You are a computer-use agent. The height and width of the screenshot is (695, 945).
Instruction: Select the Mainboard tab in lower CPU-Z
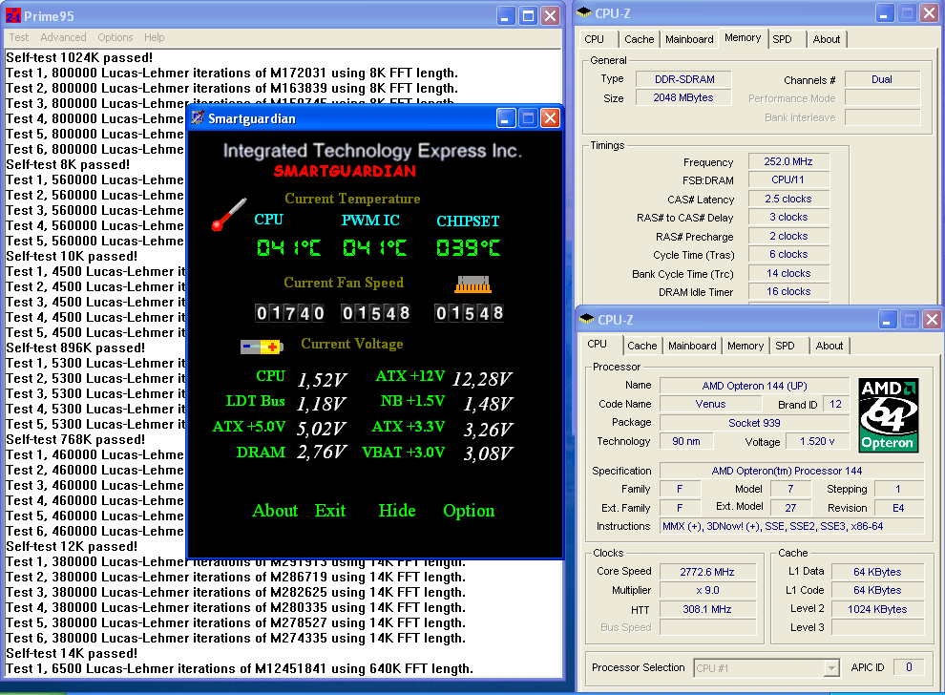coord(692,346)
